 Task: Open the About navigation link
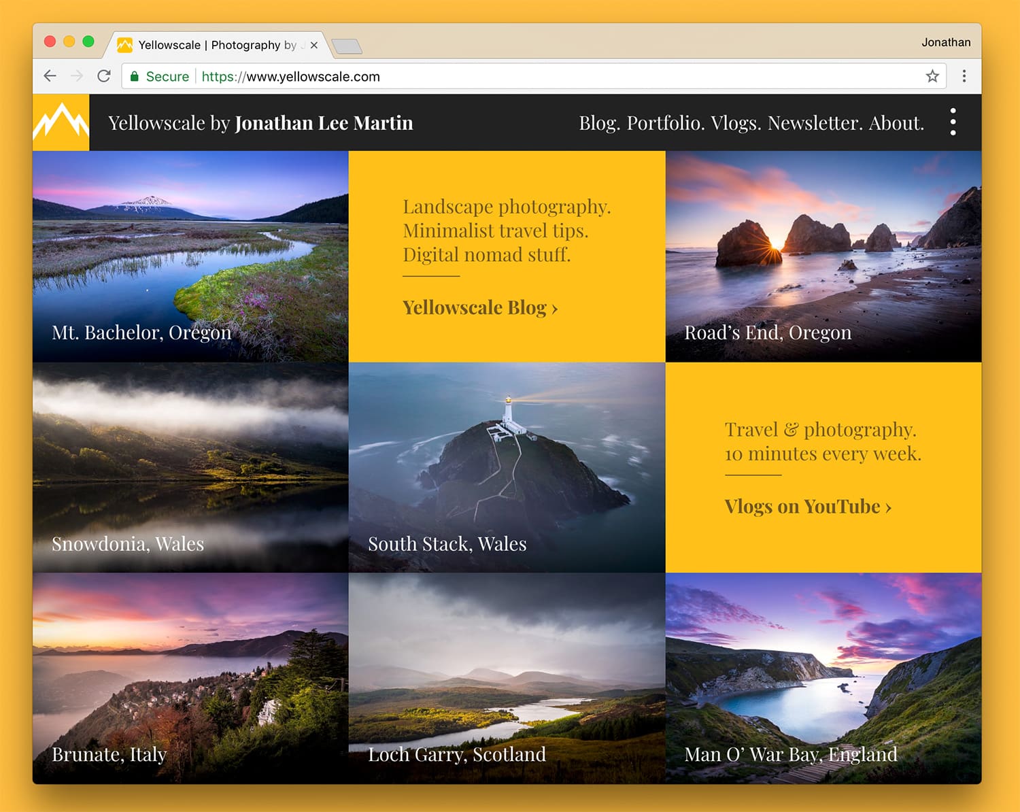tap(896, 123)
